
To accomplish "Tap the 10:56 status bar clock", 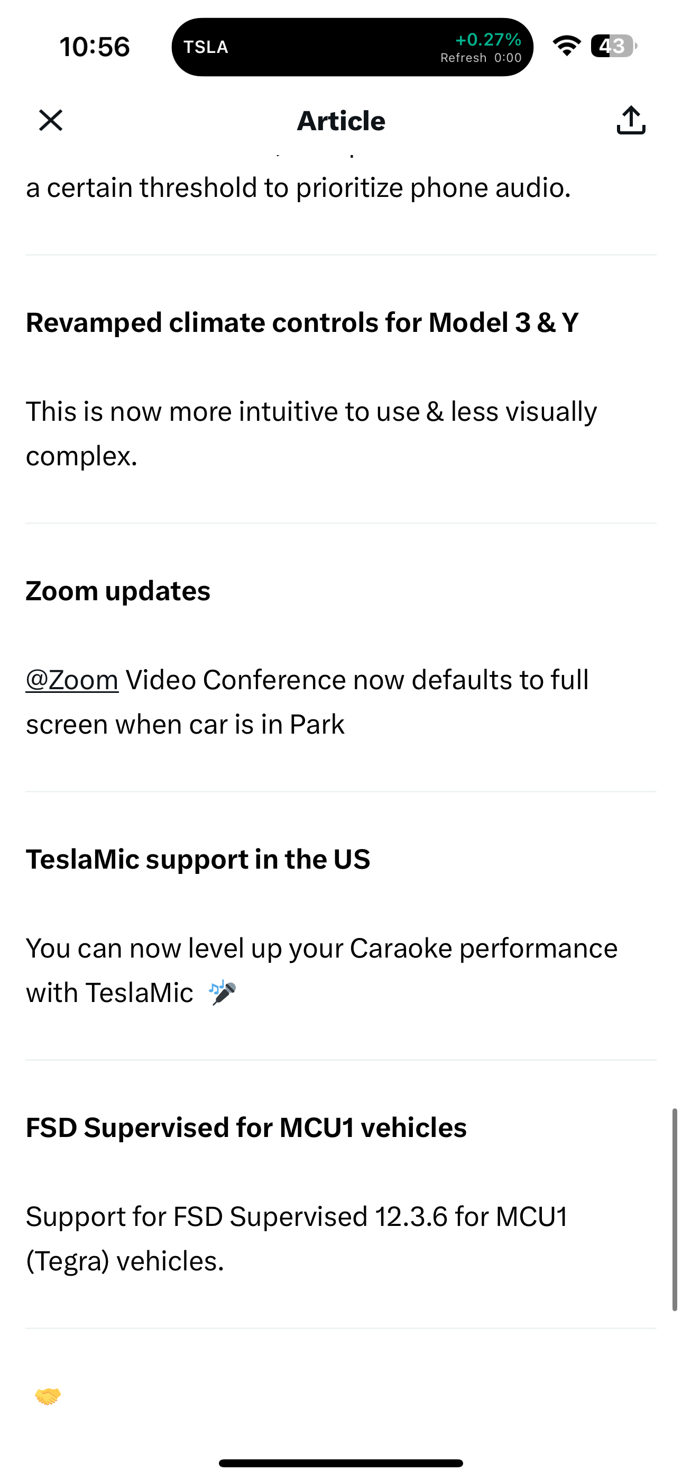I will (x=95, y=47).
